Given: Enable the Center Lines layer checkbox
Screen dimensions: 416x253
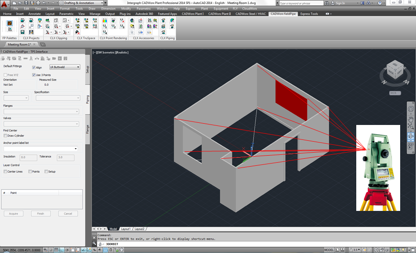Looking at the screenshot, I should [x=5, y=172].
